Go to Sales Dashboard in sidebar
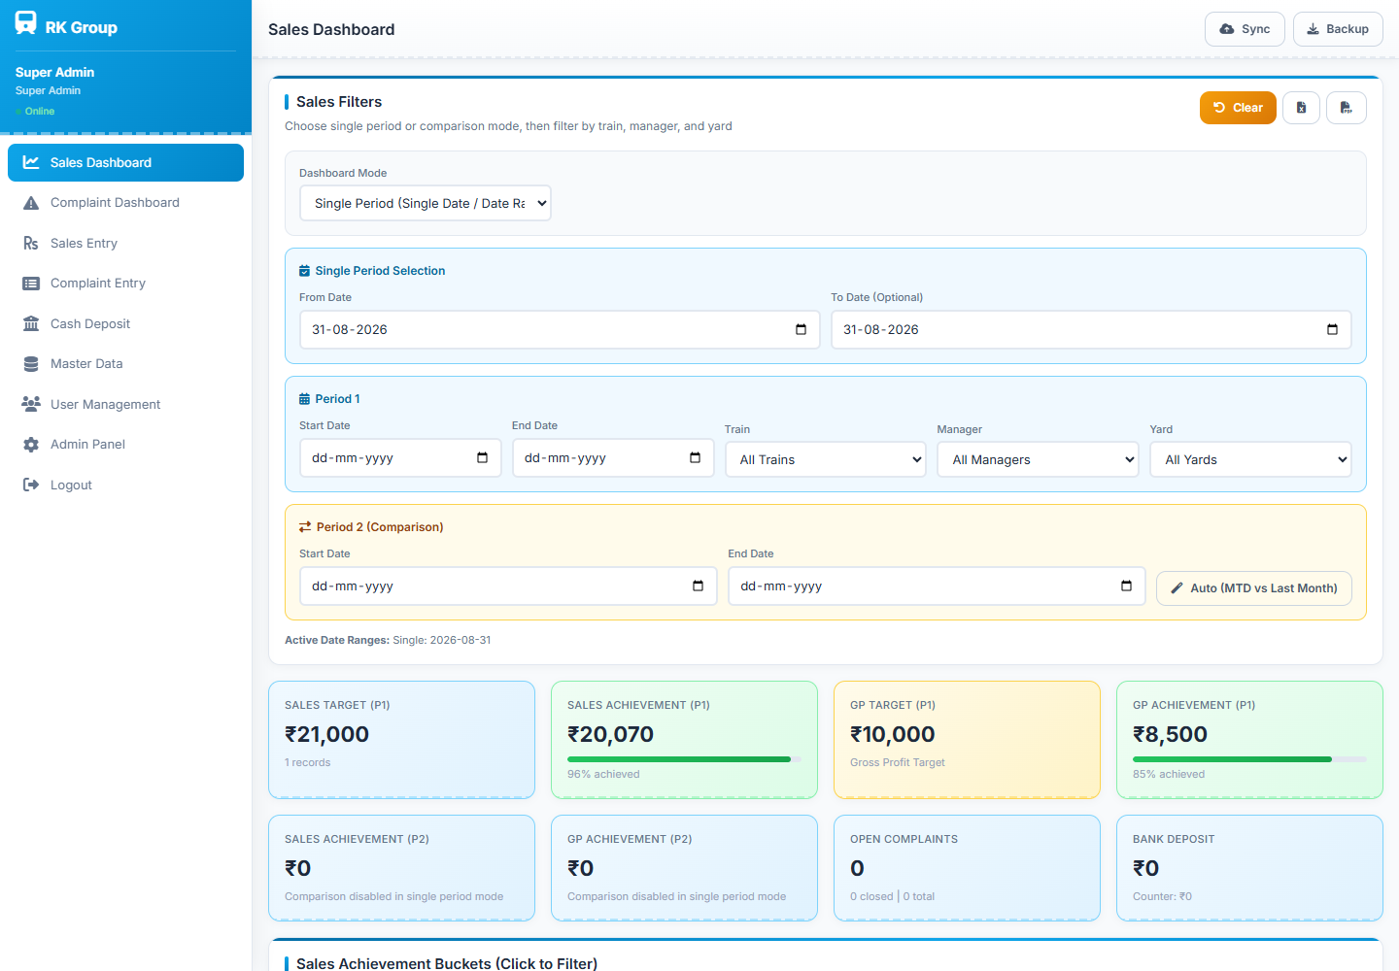Screen dimensions: 1399x971 [x=125, y=162]
